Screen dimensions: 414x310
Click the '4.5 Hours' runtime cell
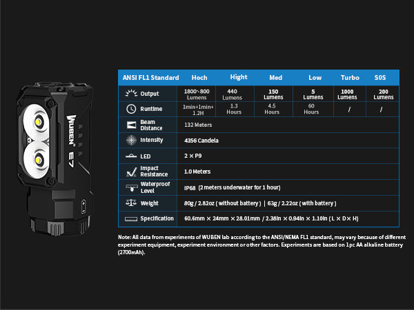coord(272,109)
